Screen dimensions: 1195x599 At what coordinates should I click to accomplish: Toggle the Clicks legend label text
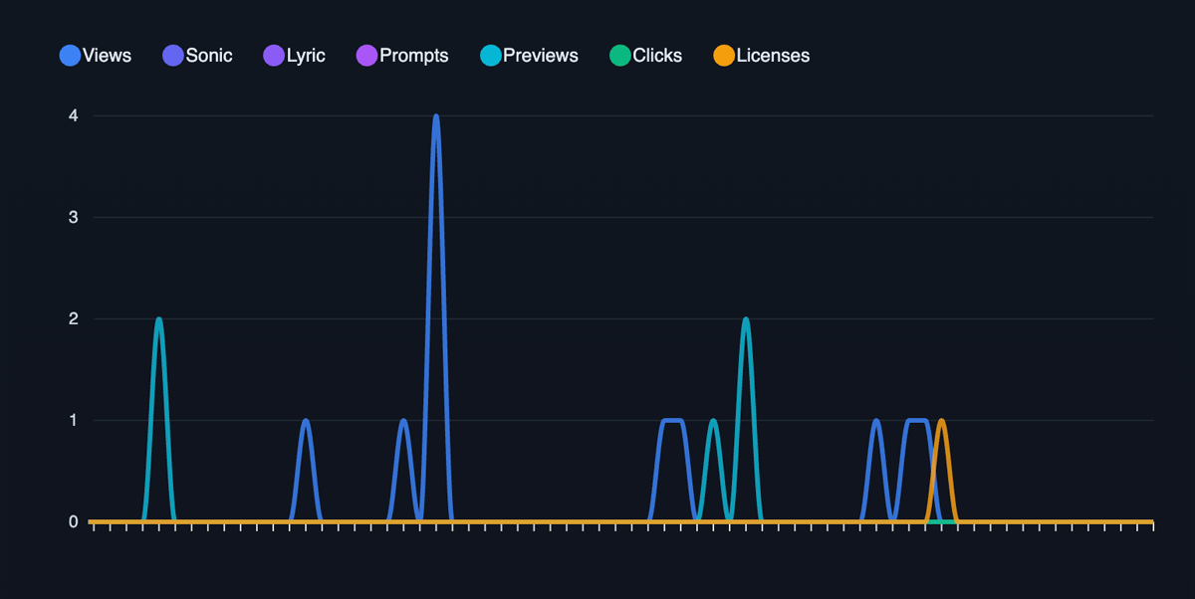657,56
